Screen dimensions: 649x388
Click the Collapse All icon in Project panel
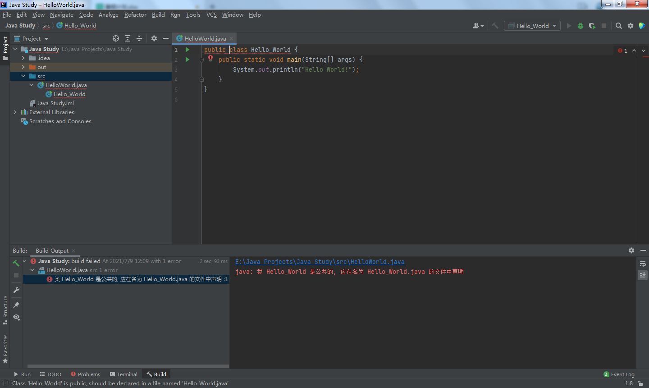[139, 39]
